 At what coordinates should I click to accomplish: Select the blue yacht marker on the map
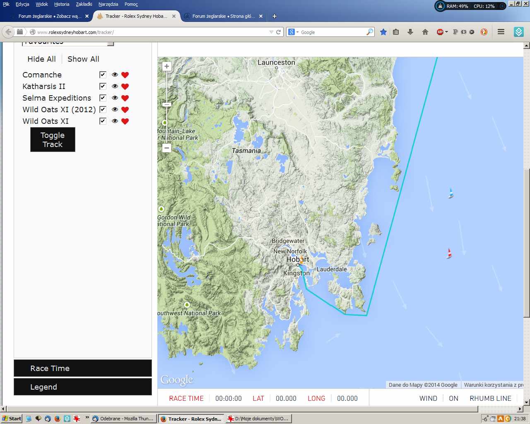451,193
